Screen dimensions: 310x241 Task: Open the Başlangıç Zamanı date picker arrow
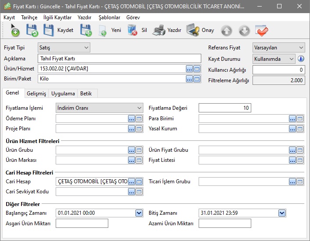139,213
